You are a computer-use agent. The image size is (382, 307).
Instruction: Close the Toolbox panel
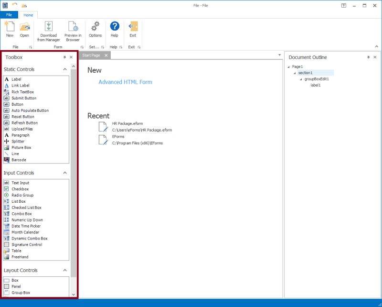71,57
